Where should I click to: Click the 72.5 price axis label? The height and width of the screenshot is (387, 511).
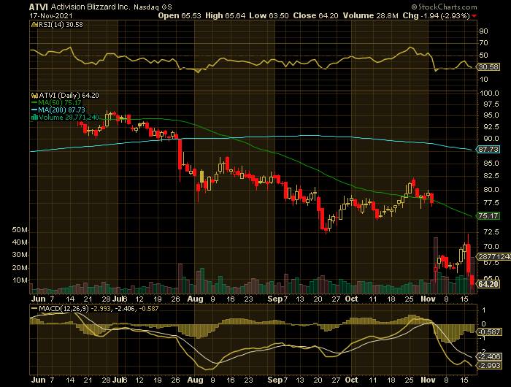point(491,231)
